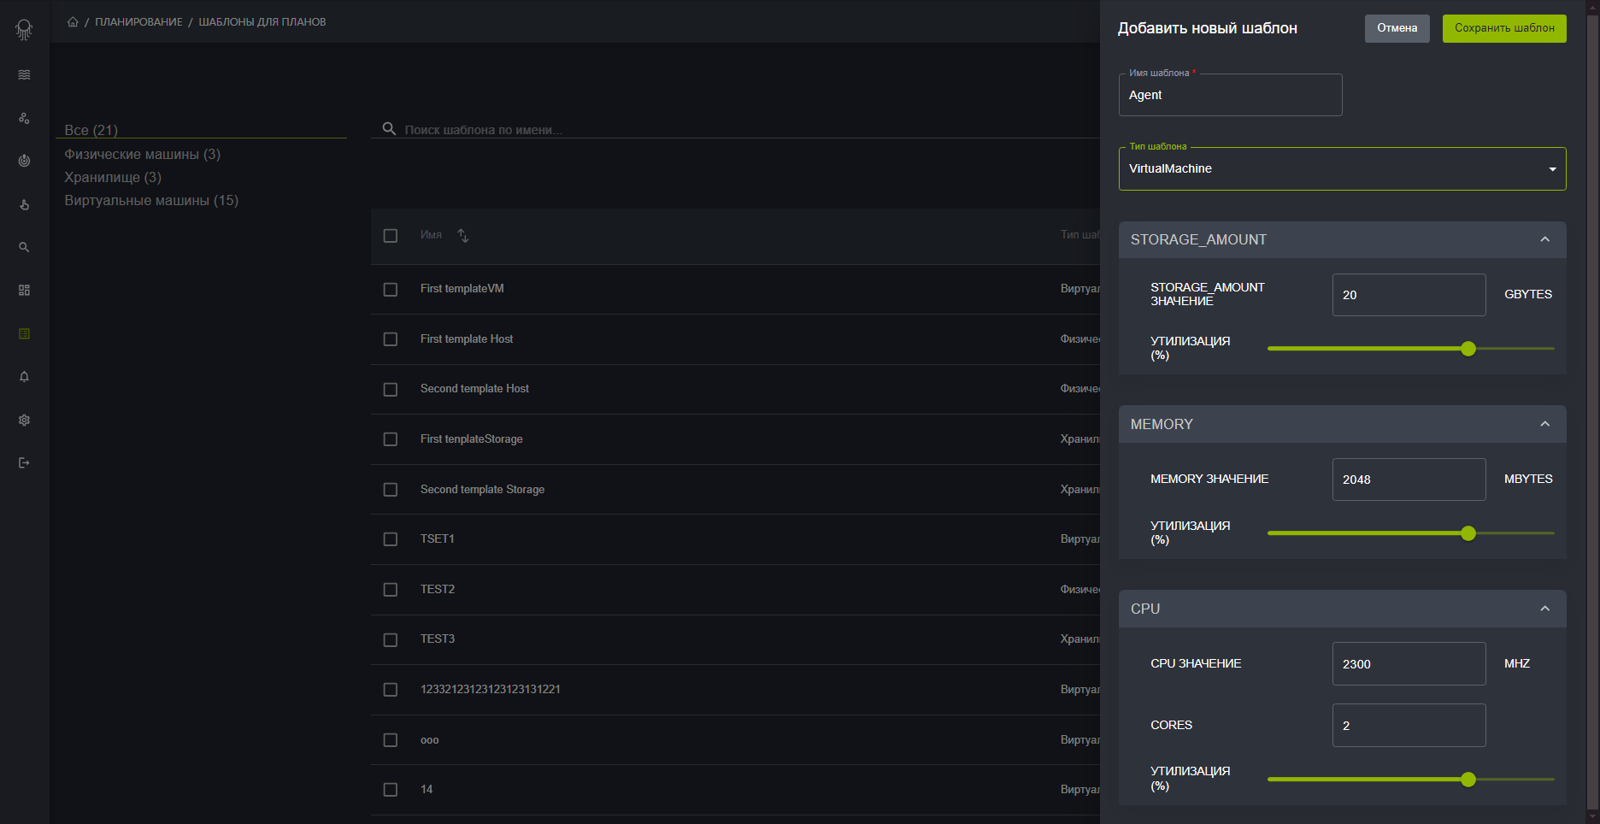The height and width of the screenshot is (824, 1600).
Task: Click the Second template Storage name
Action: [482, 490]
